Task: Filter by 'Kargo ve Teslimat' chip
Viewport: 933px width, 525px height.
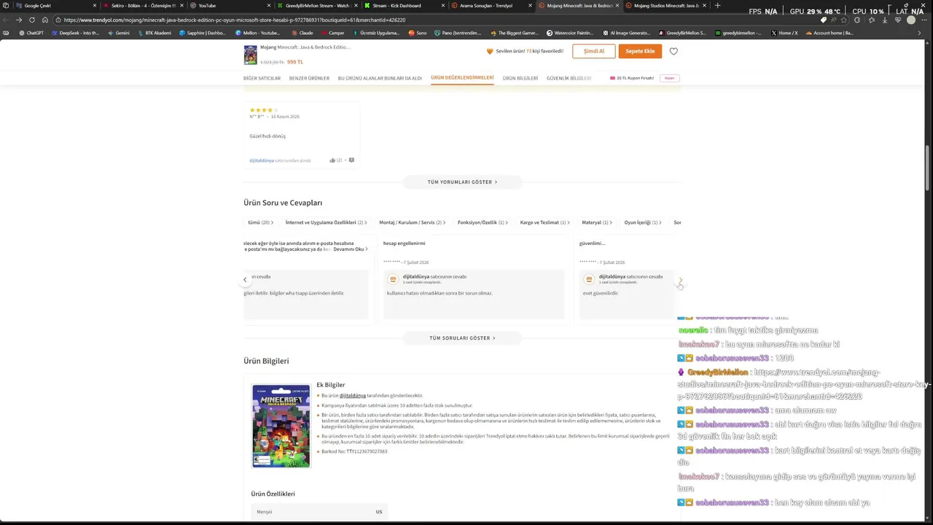Action: [546, 222]
